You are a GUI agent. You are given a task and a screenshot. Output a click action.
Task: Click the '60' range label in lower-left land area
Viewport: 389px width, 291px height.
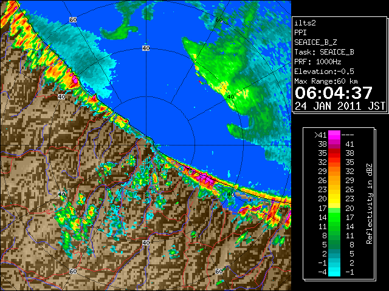point(73,271)
